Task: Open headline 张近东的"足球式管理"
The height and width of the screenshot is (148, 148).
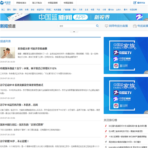Action: [x=22, y=125]
